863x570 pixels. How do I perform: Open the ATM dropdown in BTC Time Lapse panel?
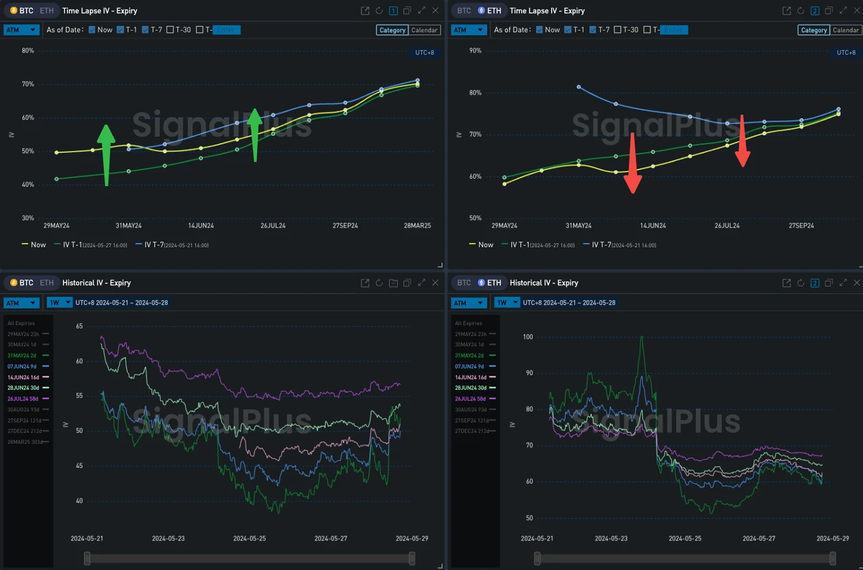[20, 30]
